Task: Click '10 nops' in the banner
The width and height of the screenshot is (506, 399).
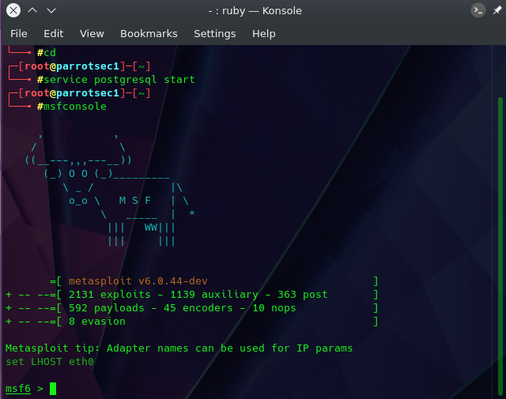Action: [x=274, y=307]
